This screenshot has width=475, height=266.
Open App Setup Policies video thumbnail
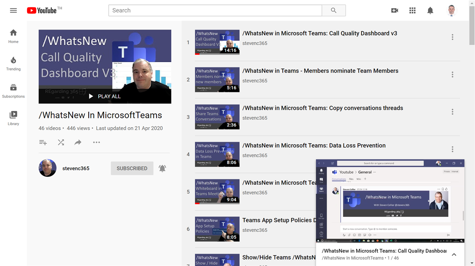(217, 229)
